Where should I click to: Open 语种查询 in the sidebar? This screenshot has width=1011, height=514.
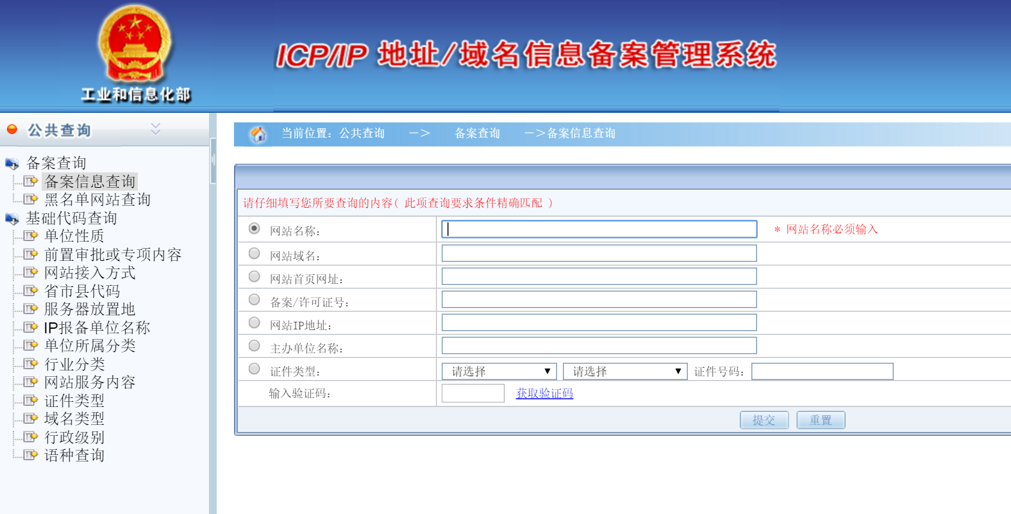[x=74, y=455]
